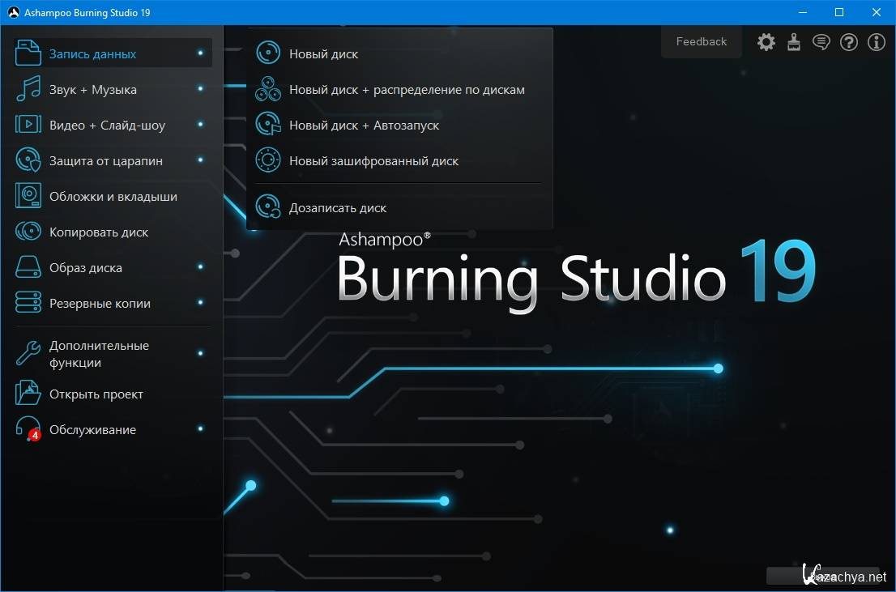This screenshot has height=592, width=896.
Task: Expand the Резервные копии submenu
Action: [100, 304]
